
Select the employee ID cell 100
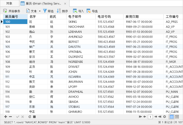tap(15, 22)
